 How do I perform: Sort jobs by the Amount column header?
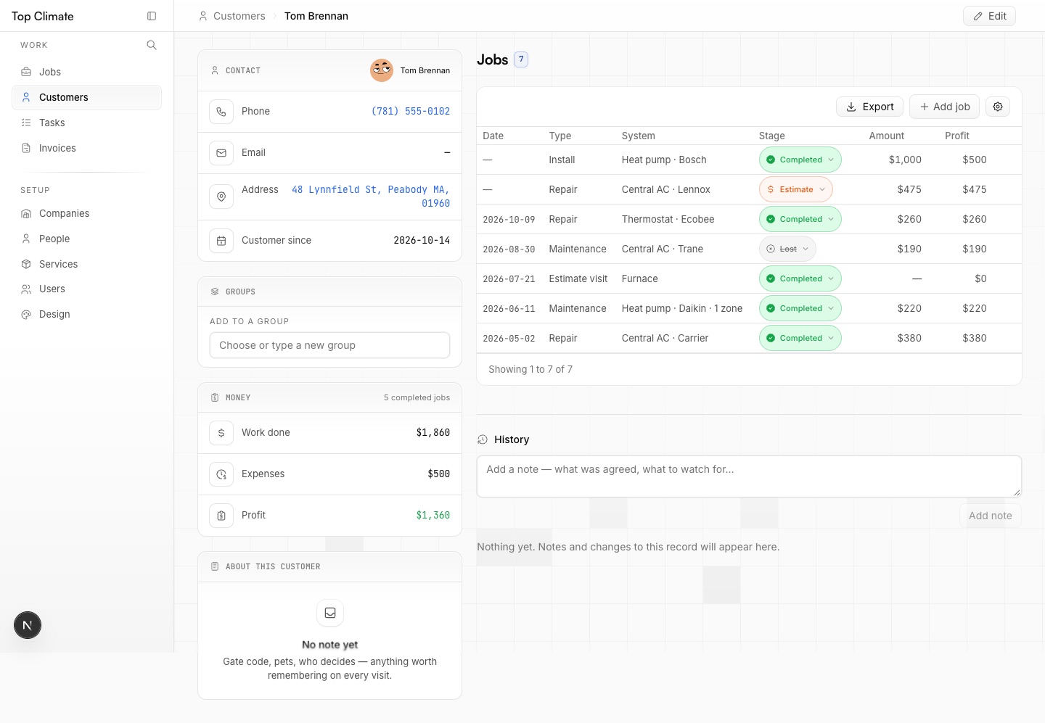[x=887, y=136]
